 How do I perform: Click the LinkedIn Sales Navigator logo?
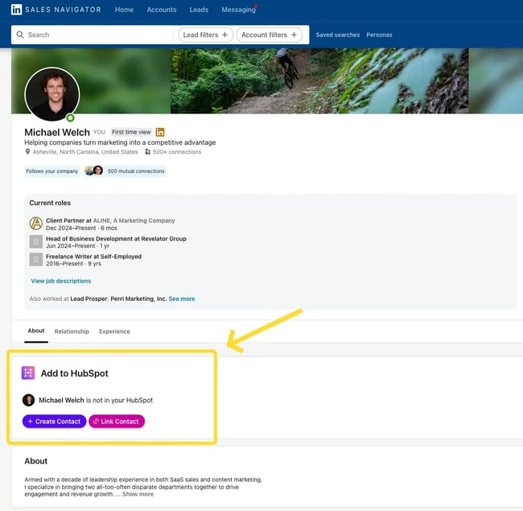56,10
